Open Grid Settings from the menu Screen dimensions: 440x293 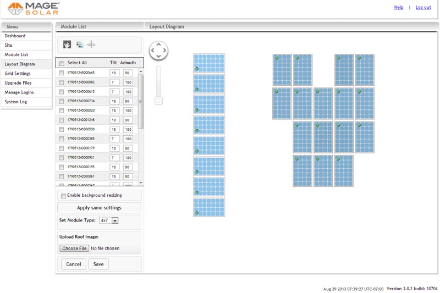[x=18, y=74]
